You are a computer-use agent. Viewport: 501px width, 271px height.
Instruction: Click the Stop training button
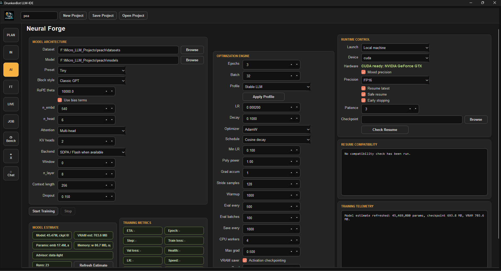pos(68,211)
